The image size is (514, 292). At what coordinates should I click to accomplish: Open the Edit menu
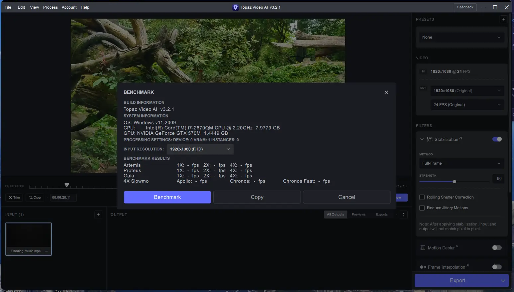coord(21,7)
